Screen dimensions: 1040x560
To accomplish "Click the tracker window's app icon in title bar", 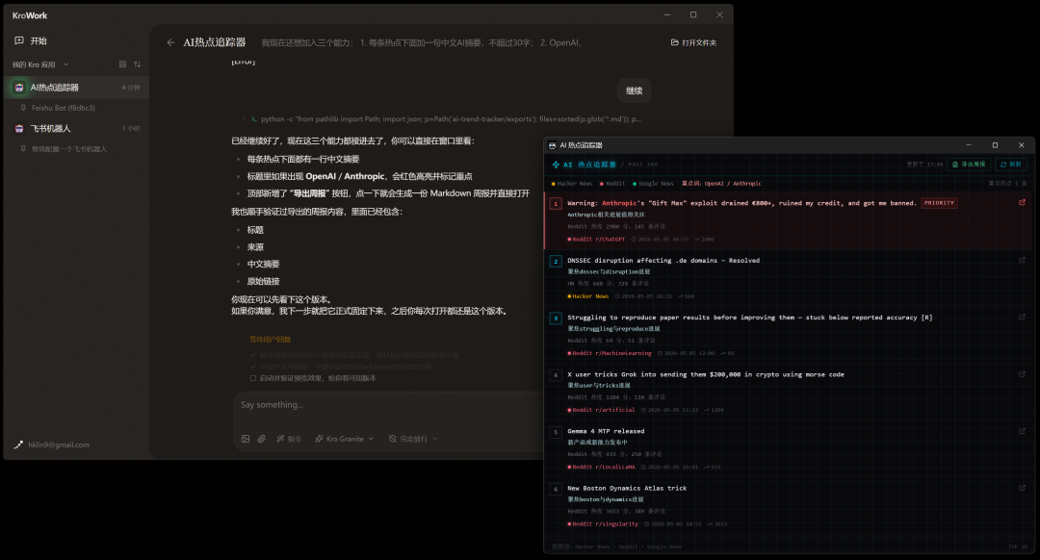I will coord(553,145).
